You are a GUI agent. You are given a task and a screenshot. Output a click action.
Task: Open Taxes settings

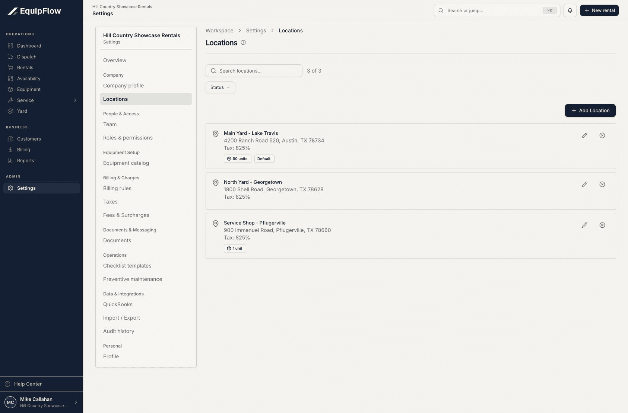[146, 202]
